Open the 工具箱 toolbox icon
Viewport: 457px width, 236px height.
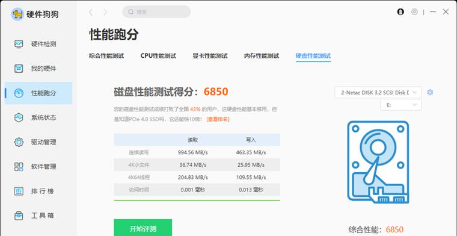click(x=19, y=216)
